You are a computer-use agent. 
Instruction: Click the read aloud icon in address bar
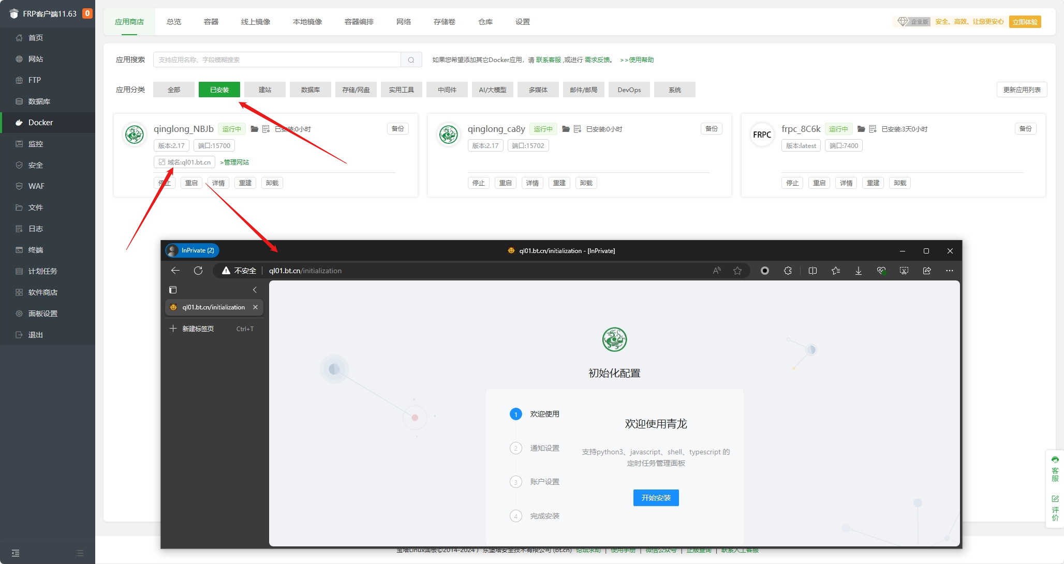point(717,271)
